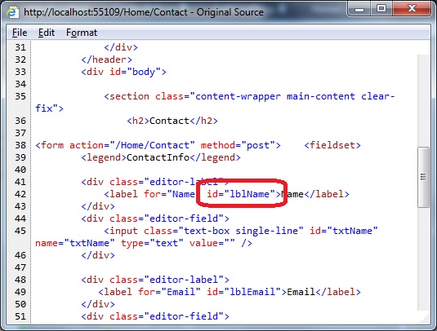Minimize the Original Source window

pos(359,9)
